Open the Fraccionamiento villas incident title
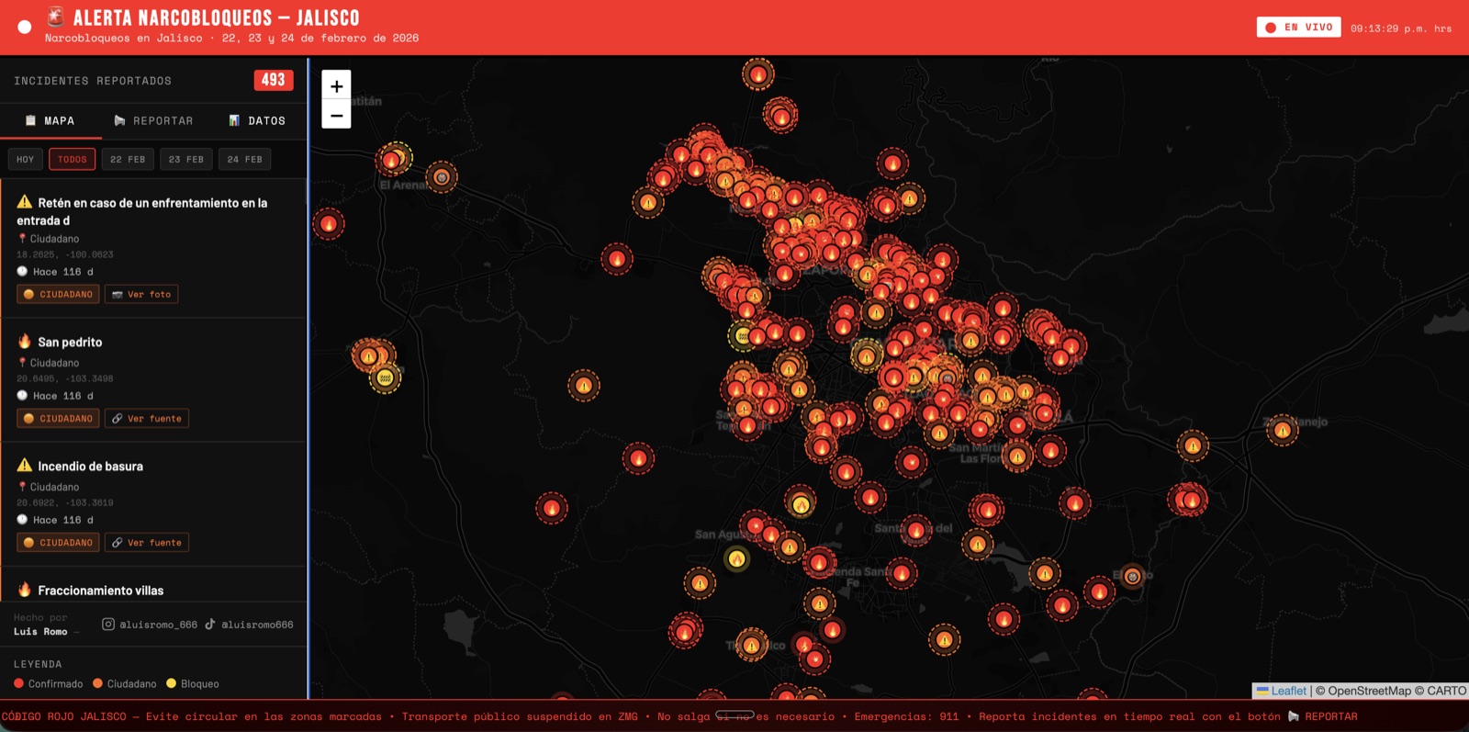Image resolution: width=1469 pixels, height=732 pixels. point(100,590)
